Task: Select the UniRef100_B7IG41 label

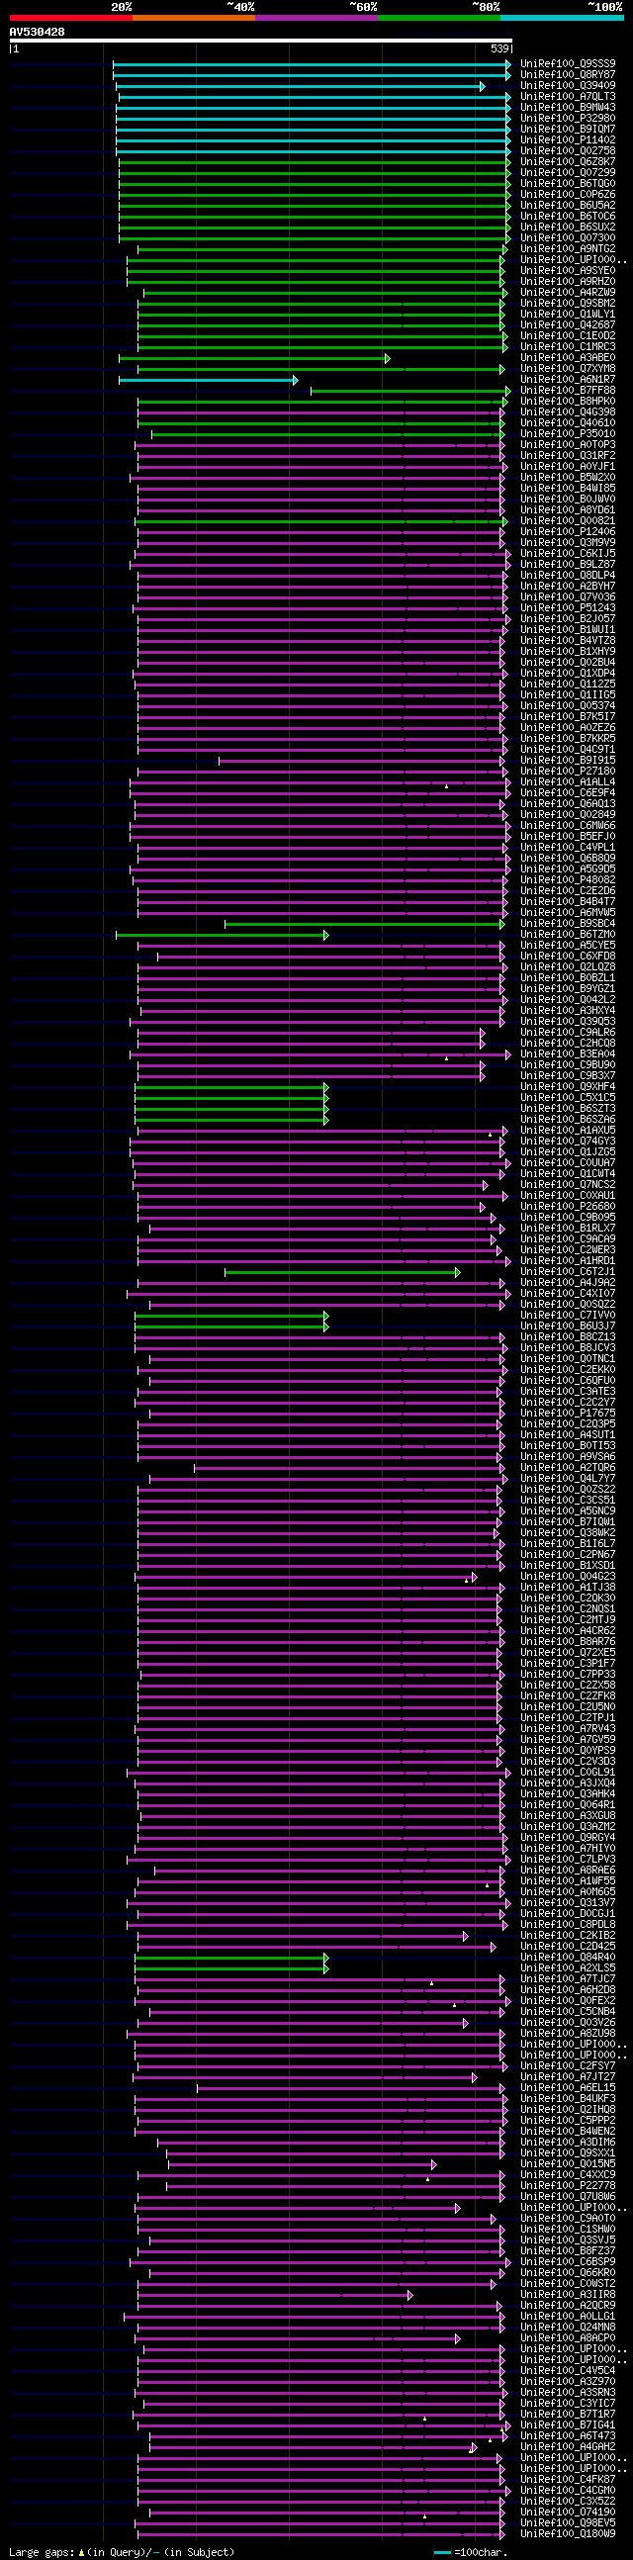Action: pyautogui.click(x=568, y=2424)
